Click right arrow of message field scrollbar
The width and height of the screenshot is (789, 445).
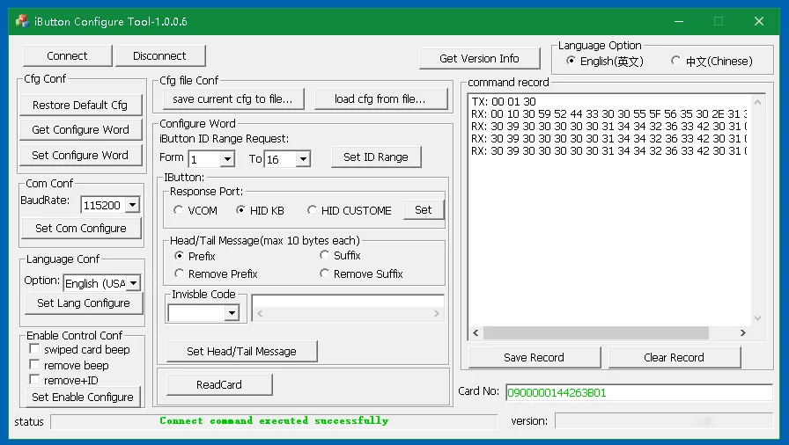(436, 313)
